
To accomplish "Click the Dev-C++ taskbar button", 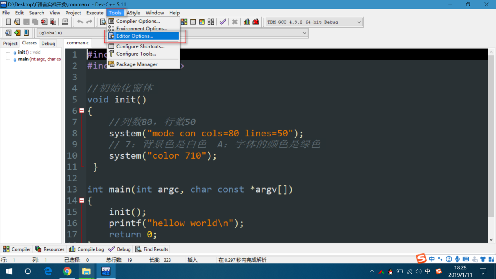I will tap(106, 271).
